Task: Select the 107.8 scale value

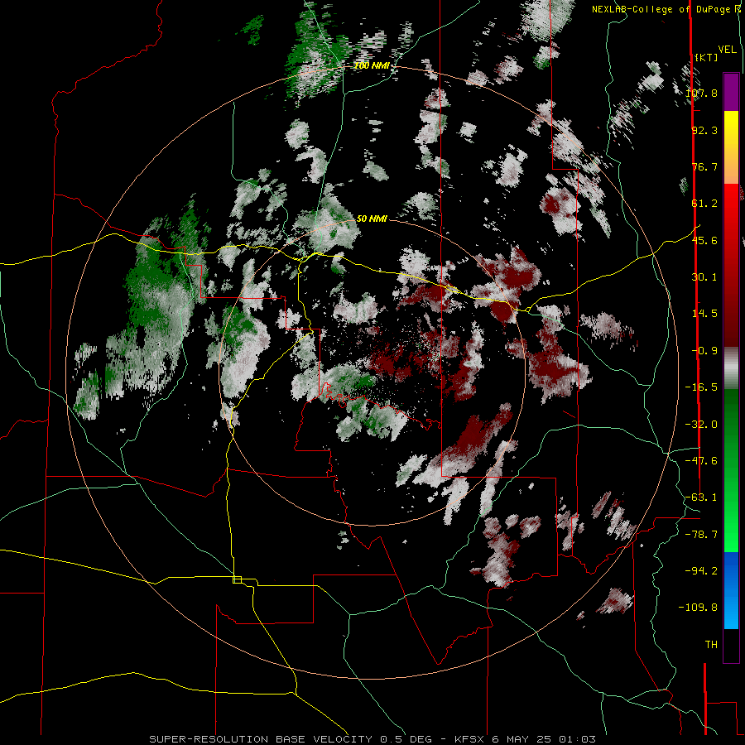Action: pyautogui.click(x=701, y=93)
